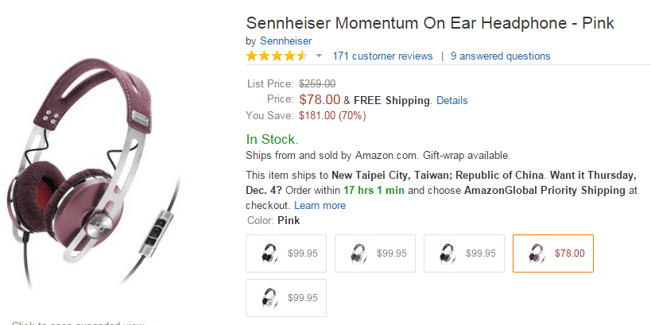Click the open expanded view text

78,323
